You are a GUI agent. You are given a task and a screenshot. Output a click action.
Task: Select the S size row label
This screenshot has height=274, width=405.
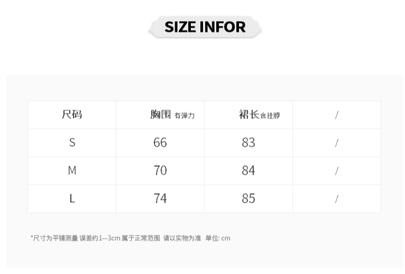pos(72,143)
